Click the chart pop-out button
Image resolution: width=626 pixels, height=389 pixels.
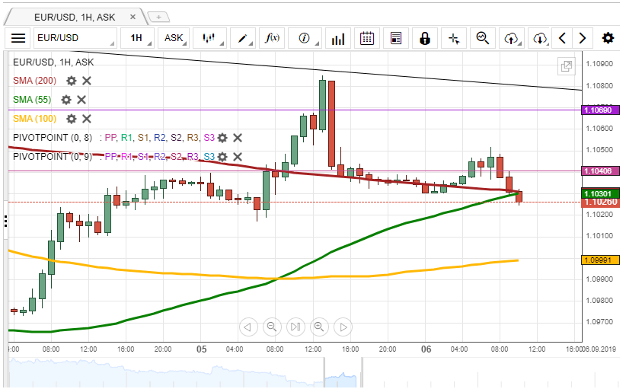click(567, 66)
